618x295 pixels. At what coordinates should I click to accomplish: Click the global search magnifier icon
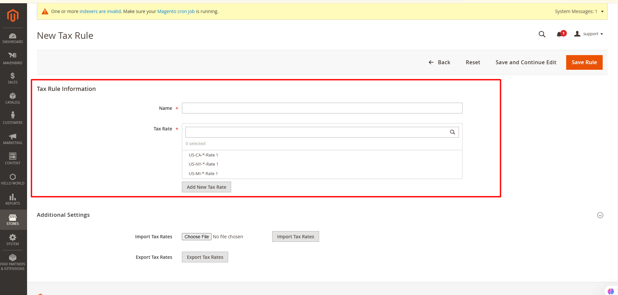click(542, 34)
